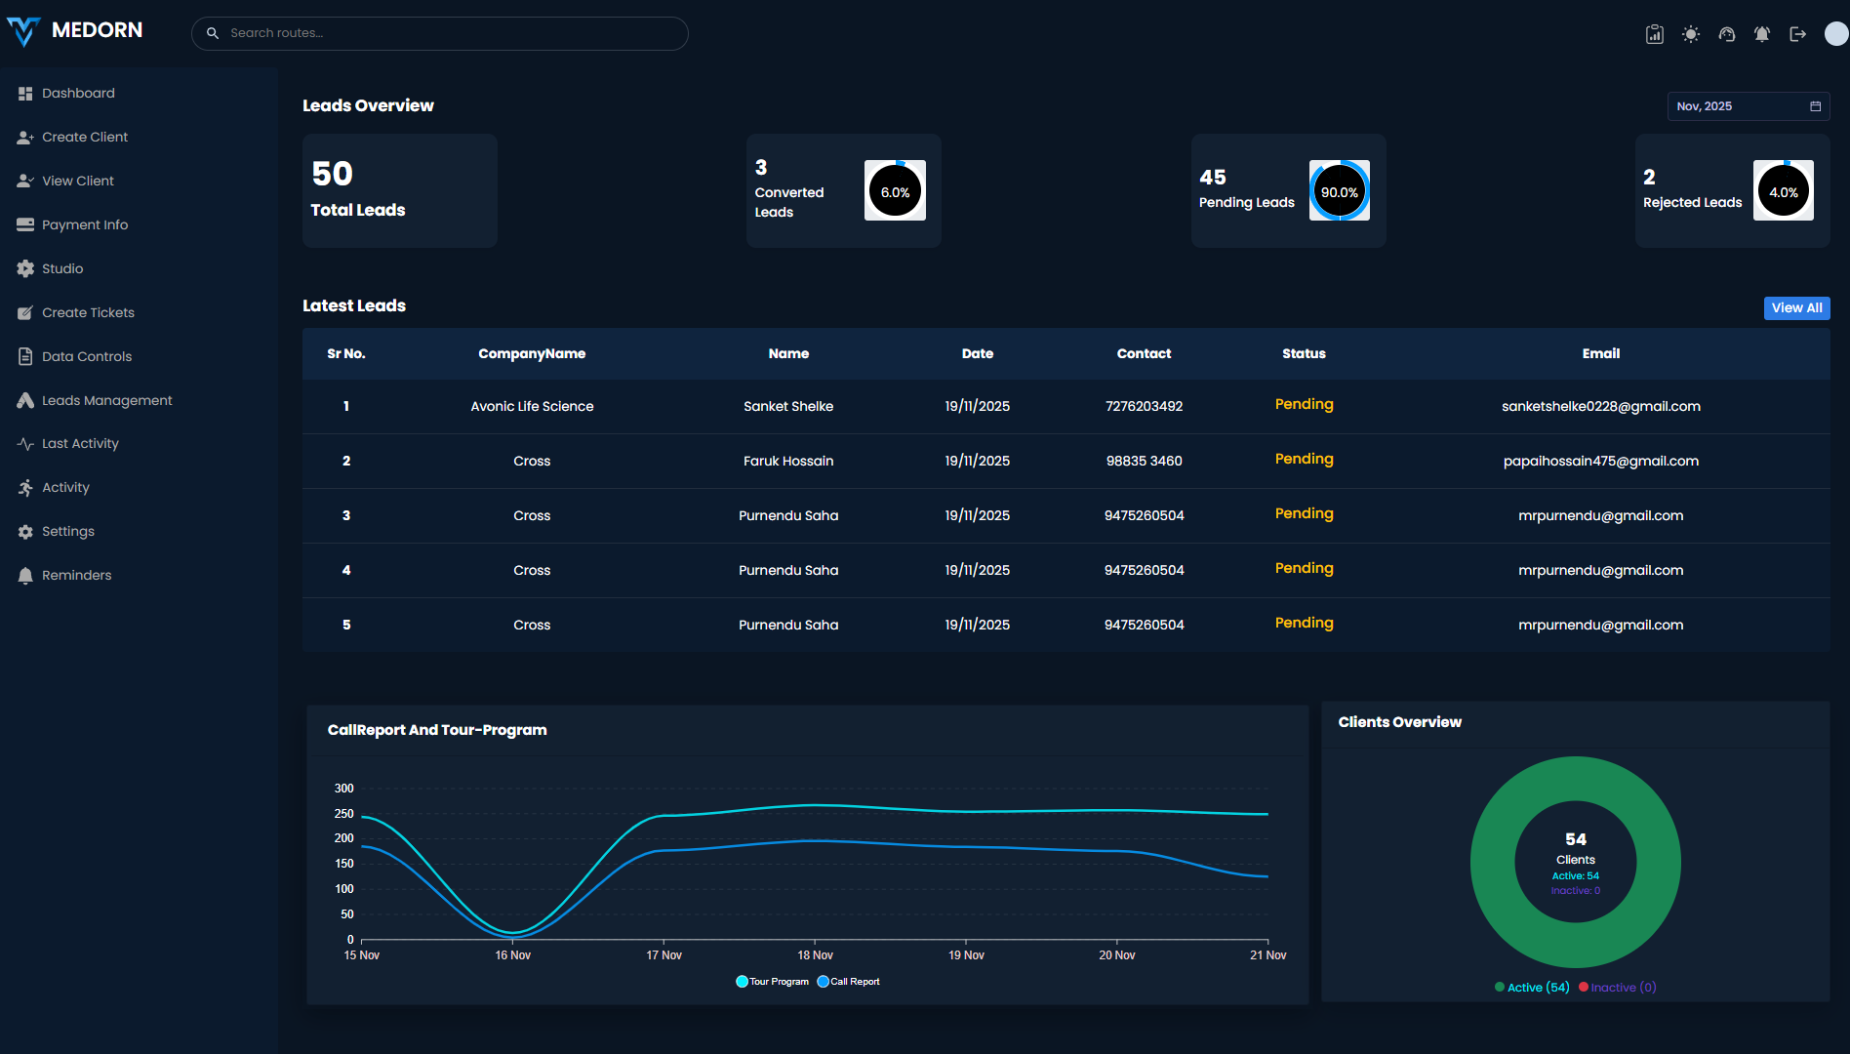Select Payment Info from sidebar
This screenshot has width=1850, height=1054.
[85, 224]
